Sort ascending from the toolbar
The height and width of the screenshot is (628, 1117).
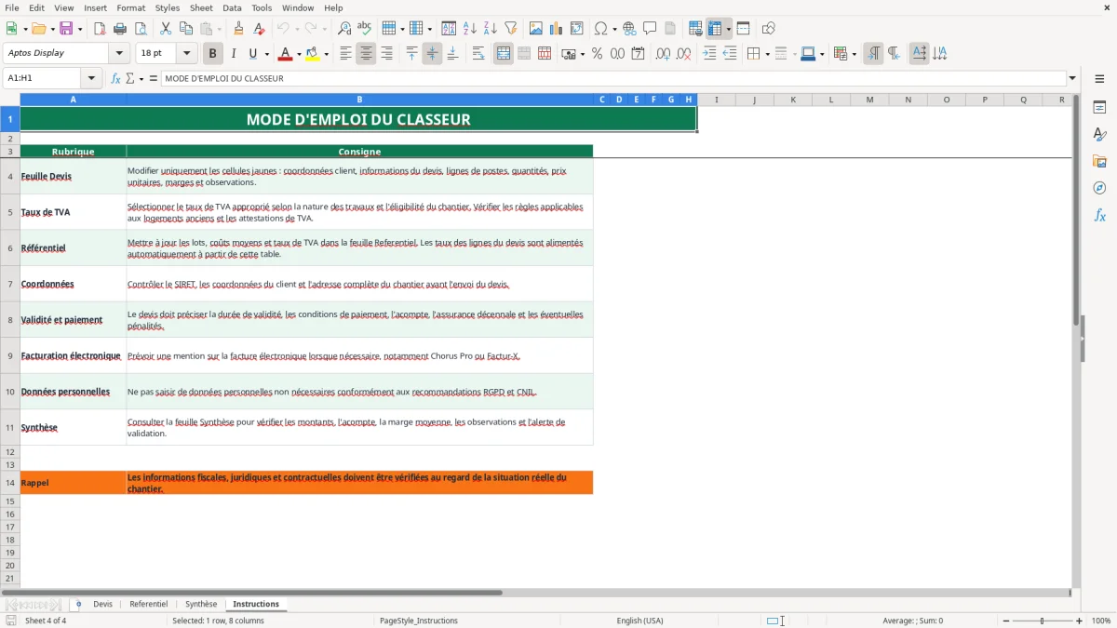coord(470,29)
